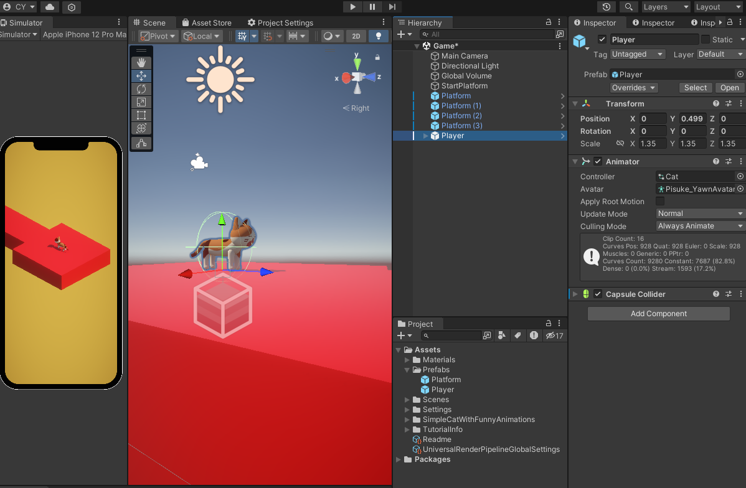Viewport: 746px width, 488px height.
Task: Click the Play button
Action: (352, 7)
